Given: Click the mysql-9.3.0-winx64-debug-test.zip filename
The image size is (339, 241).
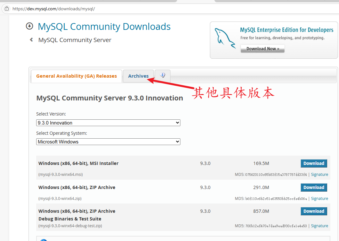Looking at the screenshot, I should 70,226.
